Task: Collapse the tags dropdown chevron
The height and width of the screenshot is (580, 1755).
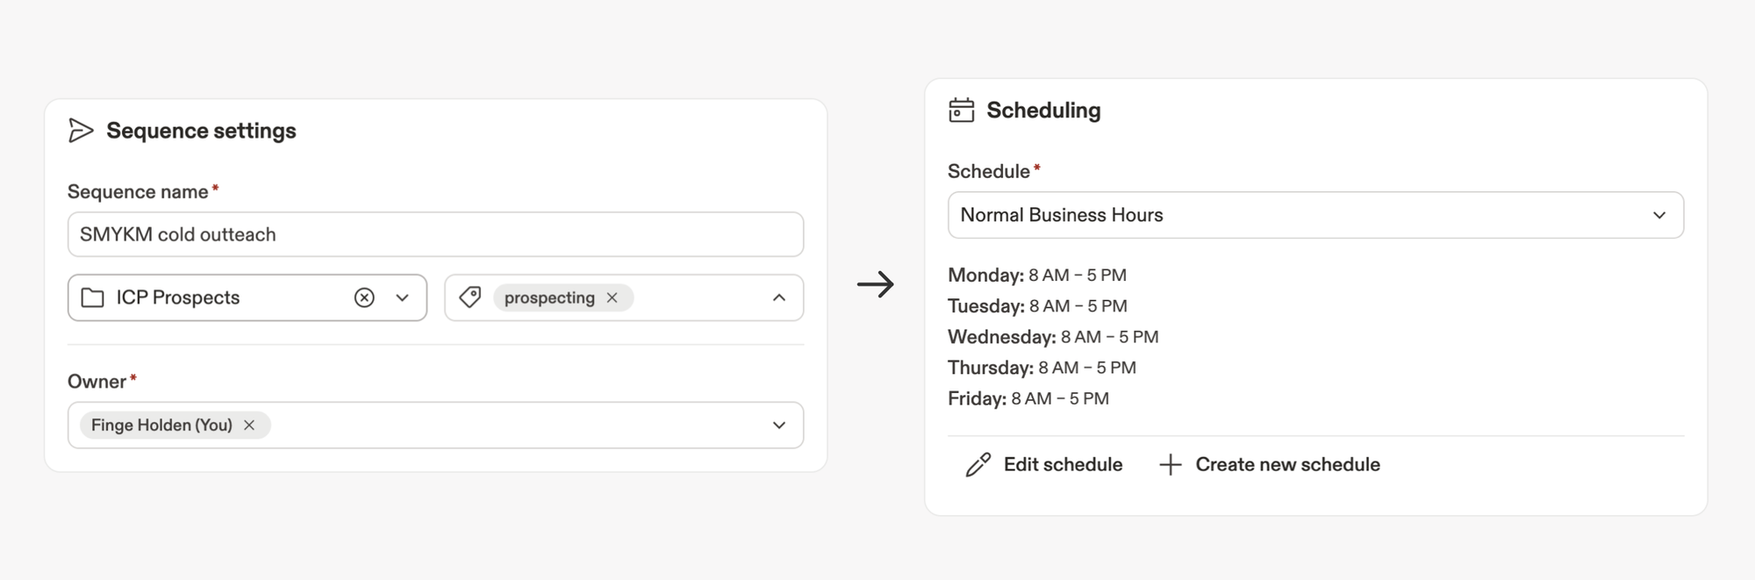Action: [x=779, y=298]
